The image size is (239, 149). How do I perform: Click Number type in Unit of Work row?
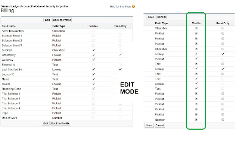[57, 118]
